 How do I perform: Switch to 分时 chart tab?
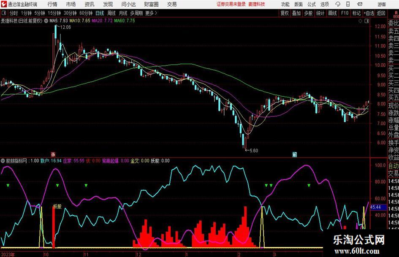14,13
